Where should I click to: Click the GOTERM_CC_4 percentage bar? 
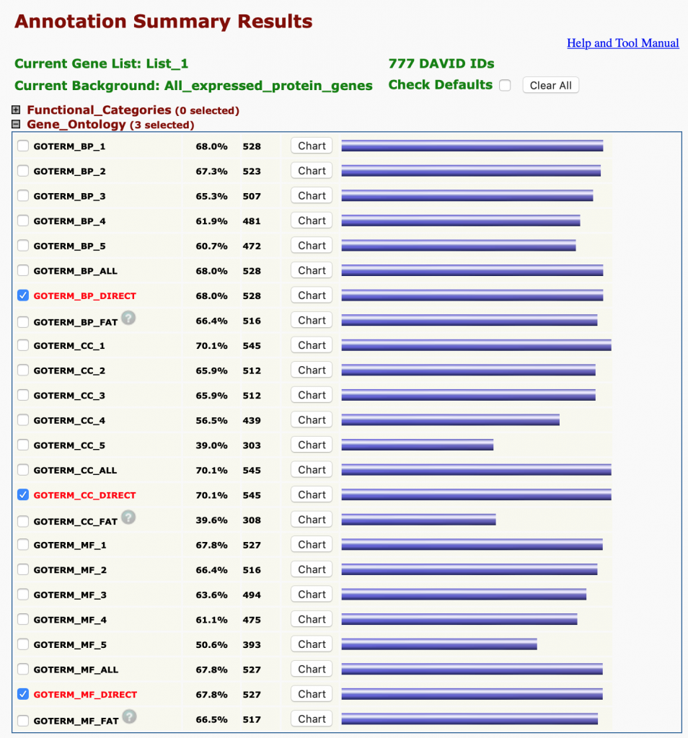[450, 420]
